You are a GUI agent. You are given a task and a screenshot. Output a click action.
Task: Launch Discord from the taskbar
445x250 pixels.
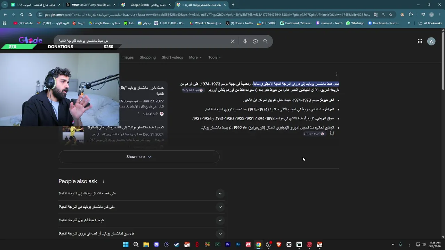tap(156, 244)
